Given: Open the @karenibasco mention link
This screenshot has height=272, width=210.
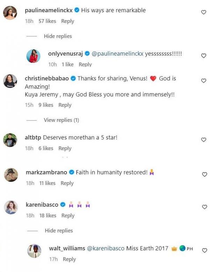Looking at the screenshot, I should coord(104,249).
